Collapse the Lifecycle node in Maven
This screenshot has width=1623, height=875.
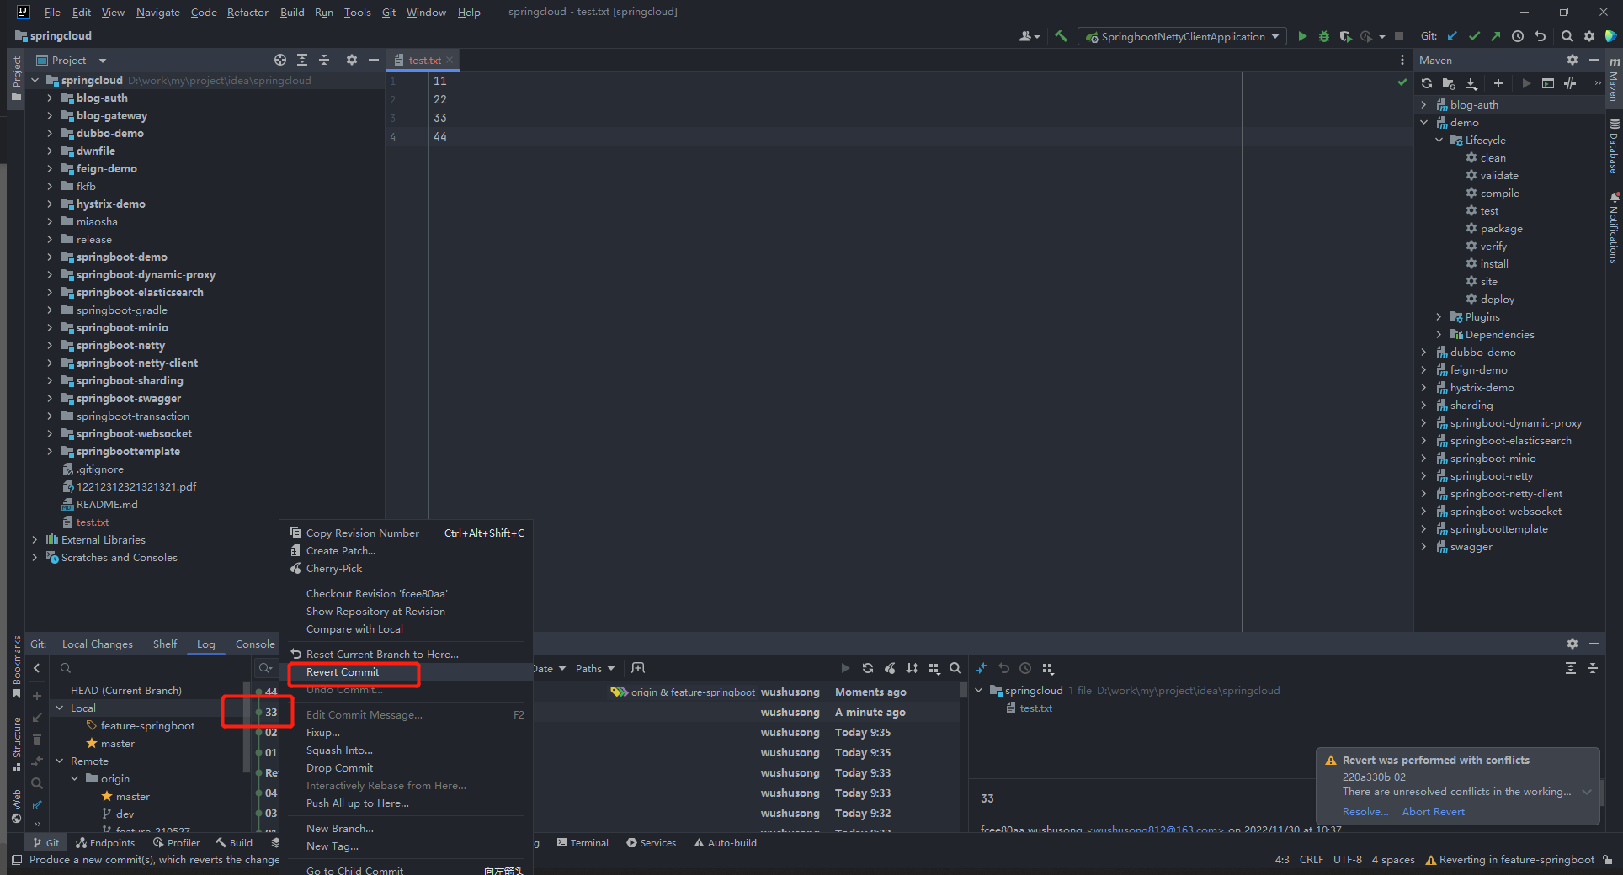[1439, 141]
